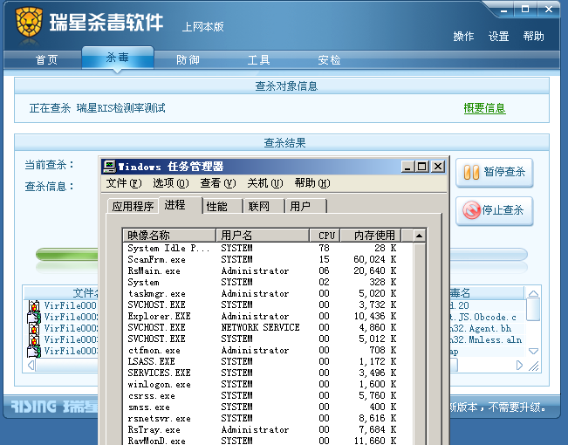Select SERVICES.EXE process row

268,373
